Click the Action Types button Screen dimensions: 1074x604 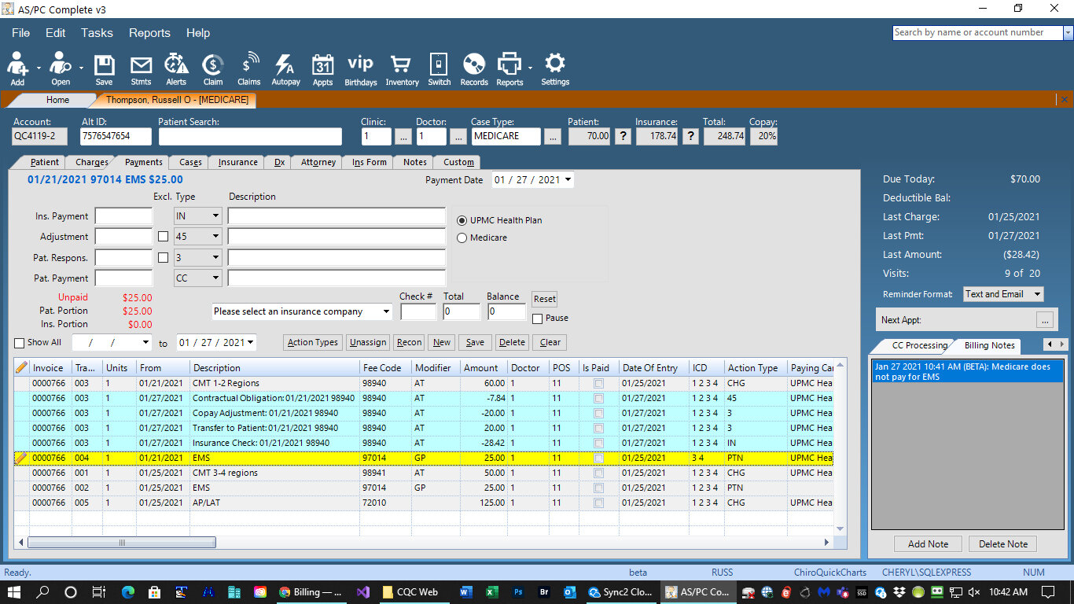[x=312, y=342]
